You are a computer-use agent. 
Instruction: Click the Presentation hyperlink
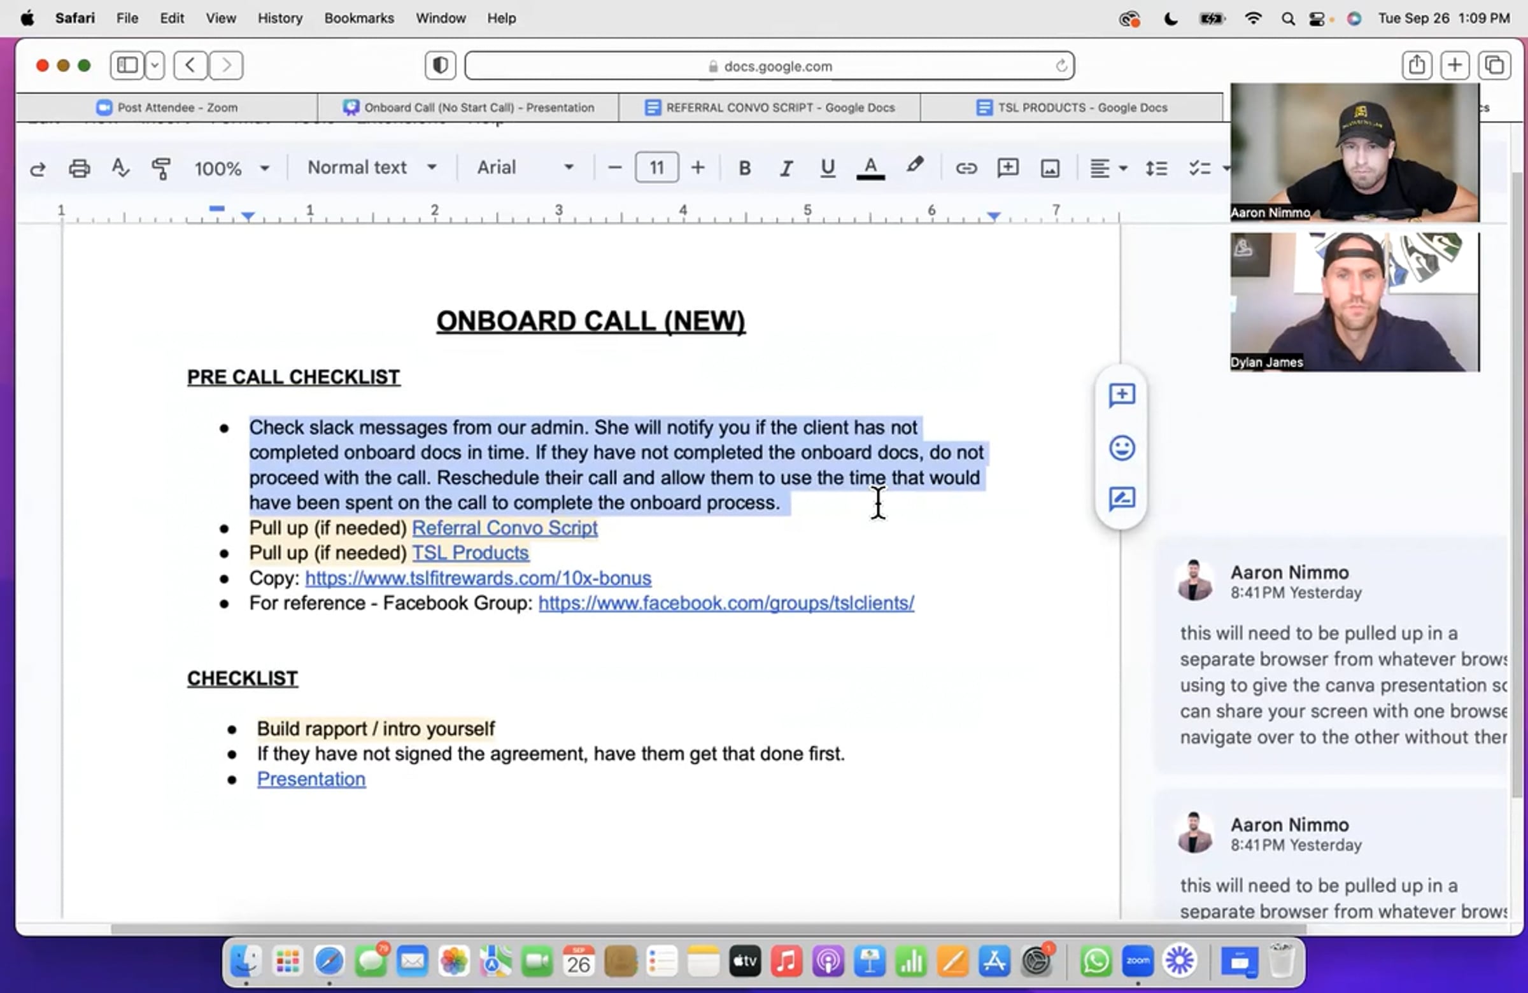311,778
